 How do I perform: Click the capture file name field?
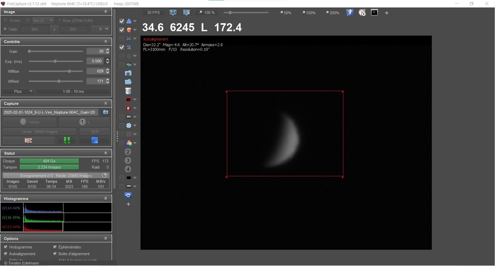pyautogui.click(x=50, y=112)
